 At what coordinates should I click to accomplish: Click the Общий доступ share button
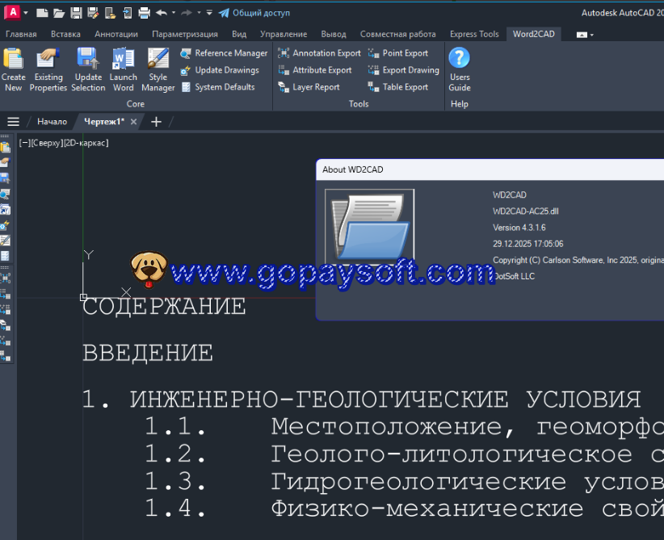pos(254,13)
